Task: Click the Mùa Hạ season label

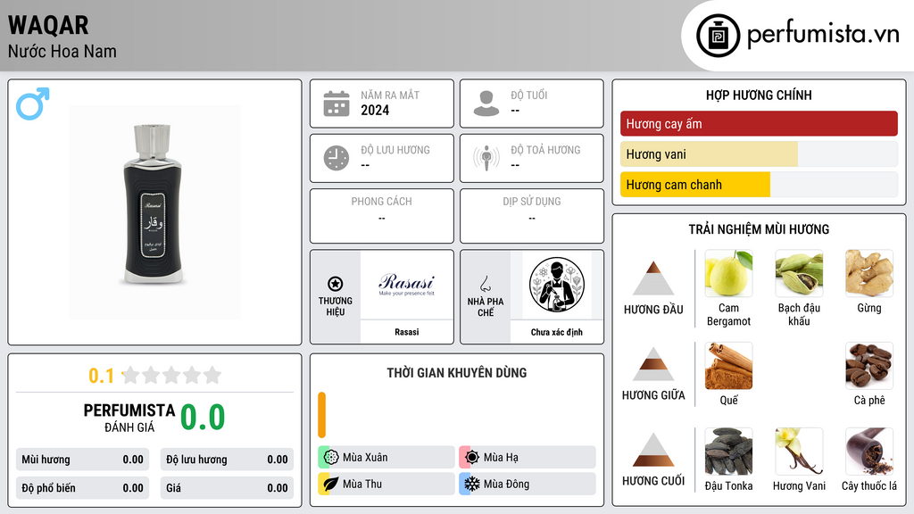Action: coord(501,458)
